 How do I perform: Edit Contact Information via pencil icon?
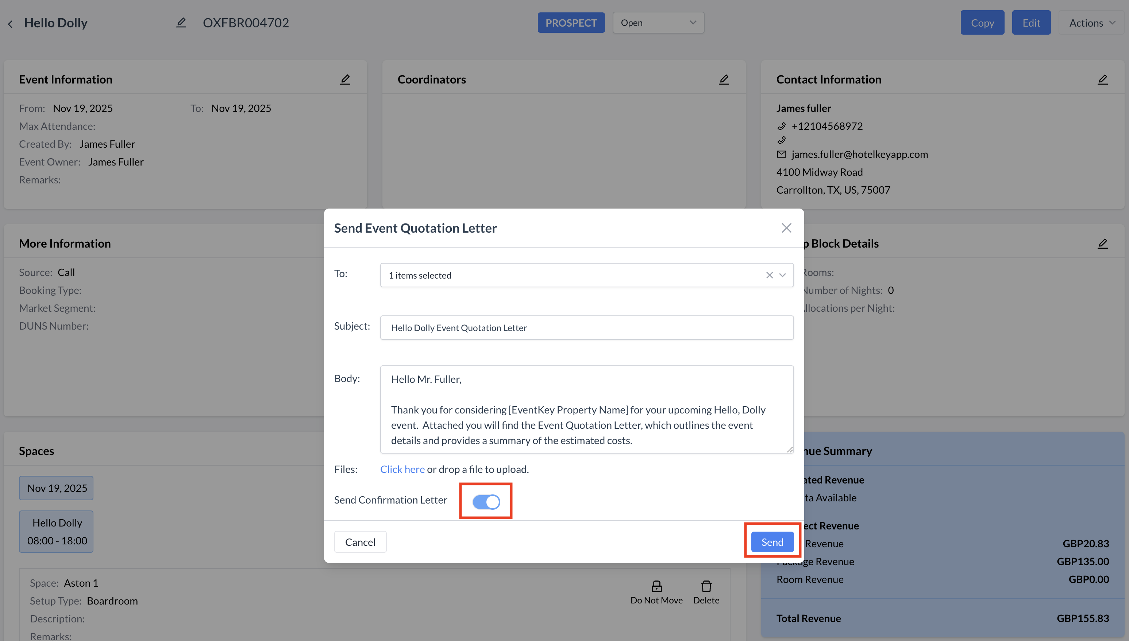(x=1102, y=79)
